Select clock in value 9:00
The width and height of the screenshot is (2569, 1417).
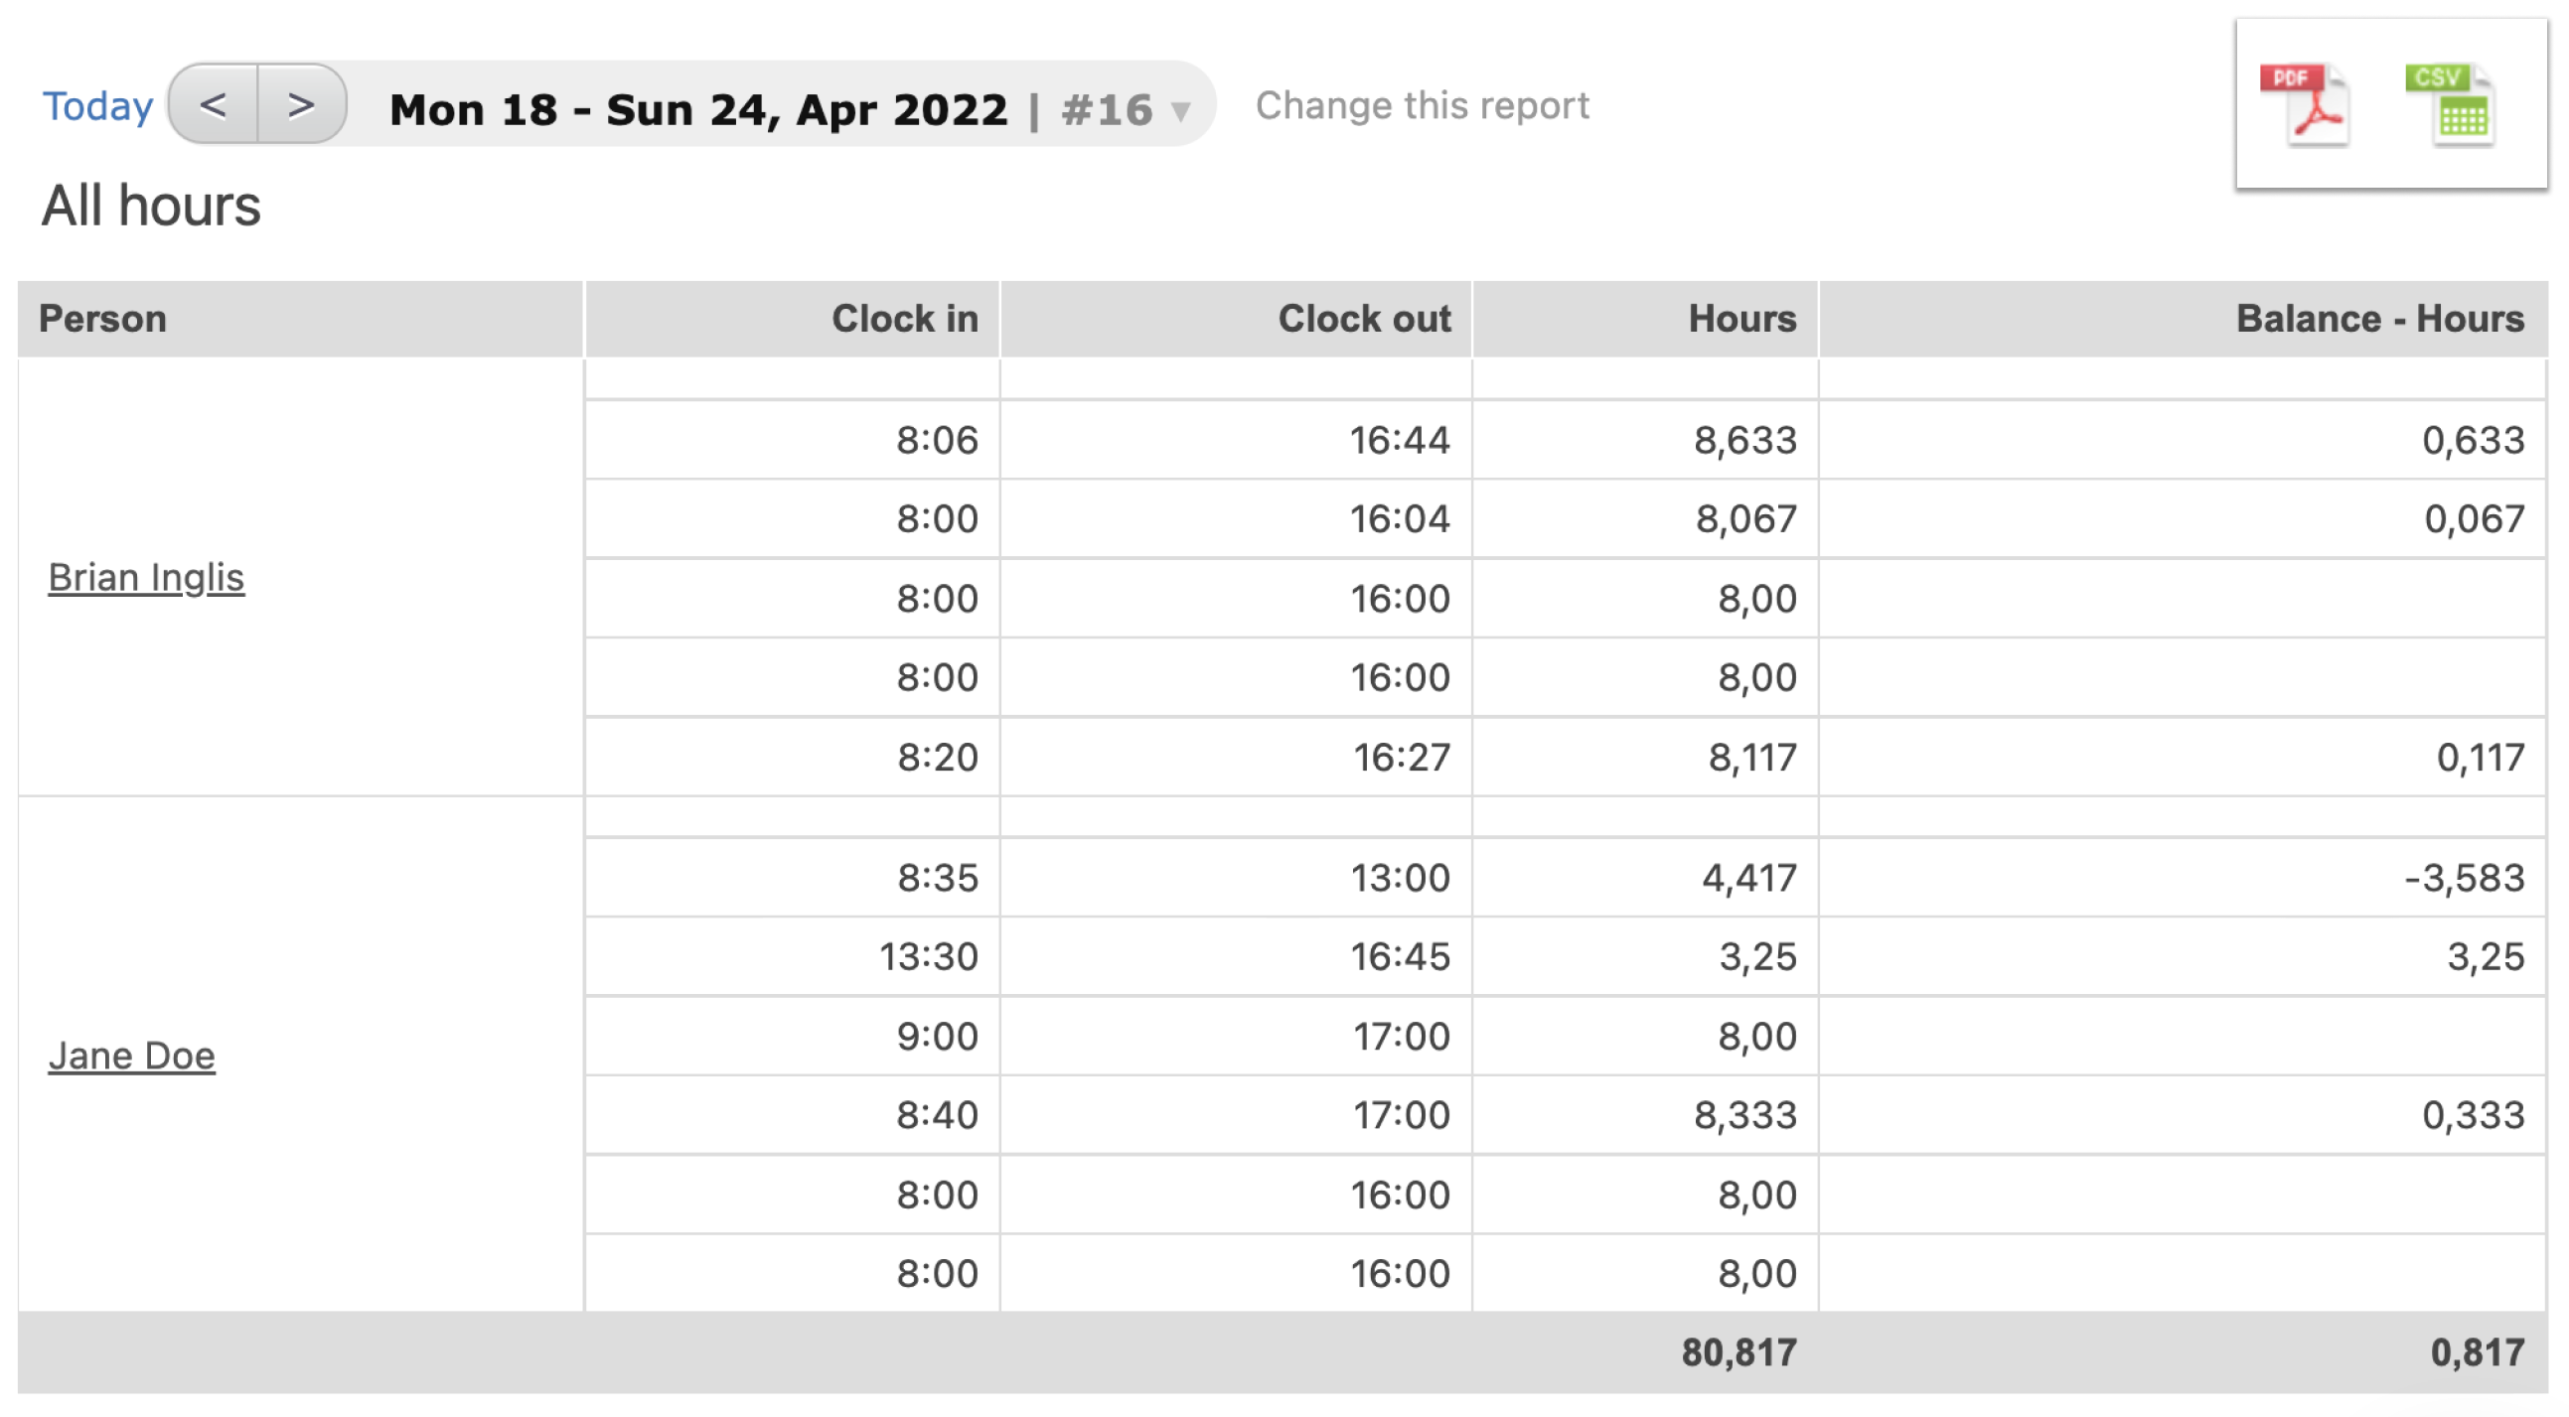coord(937,1037)
